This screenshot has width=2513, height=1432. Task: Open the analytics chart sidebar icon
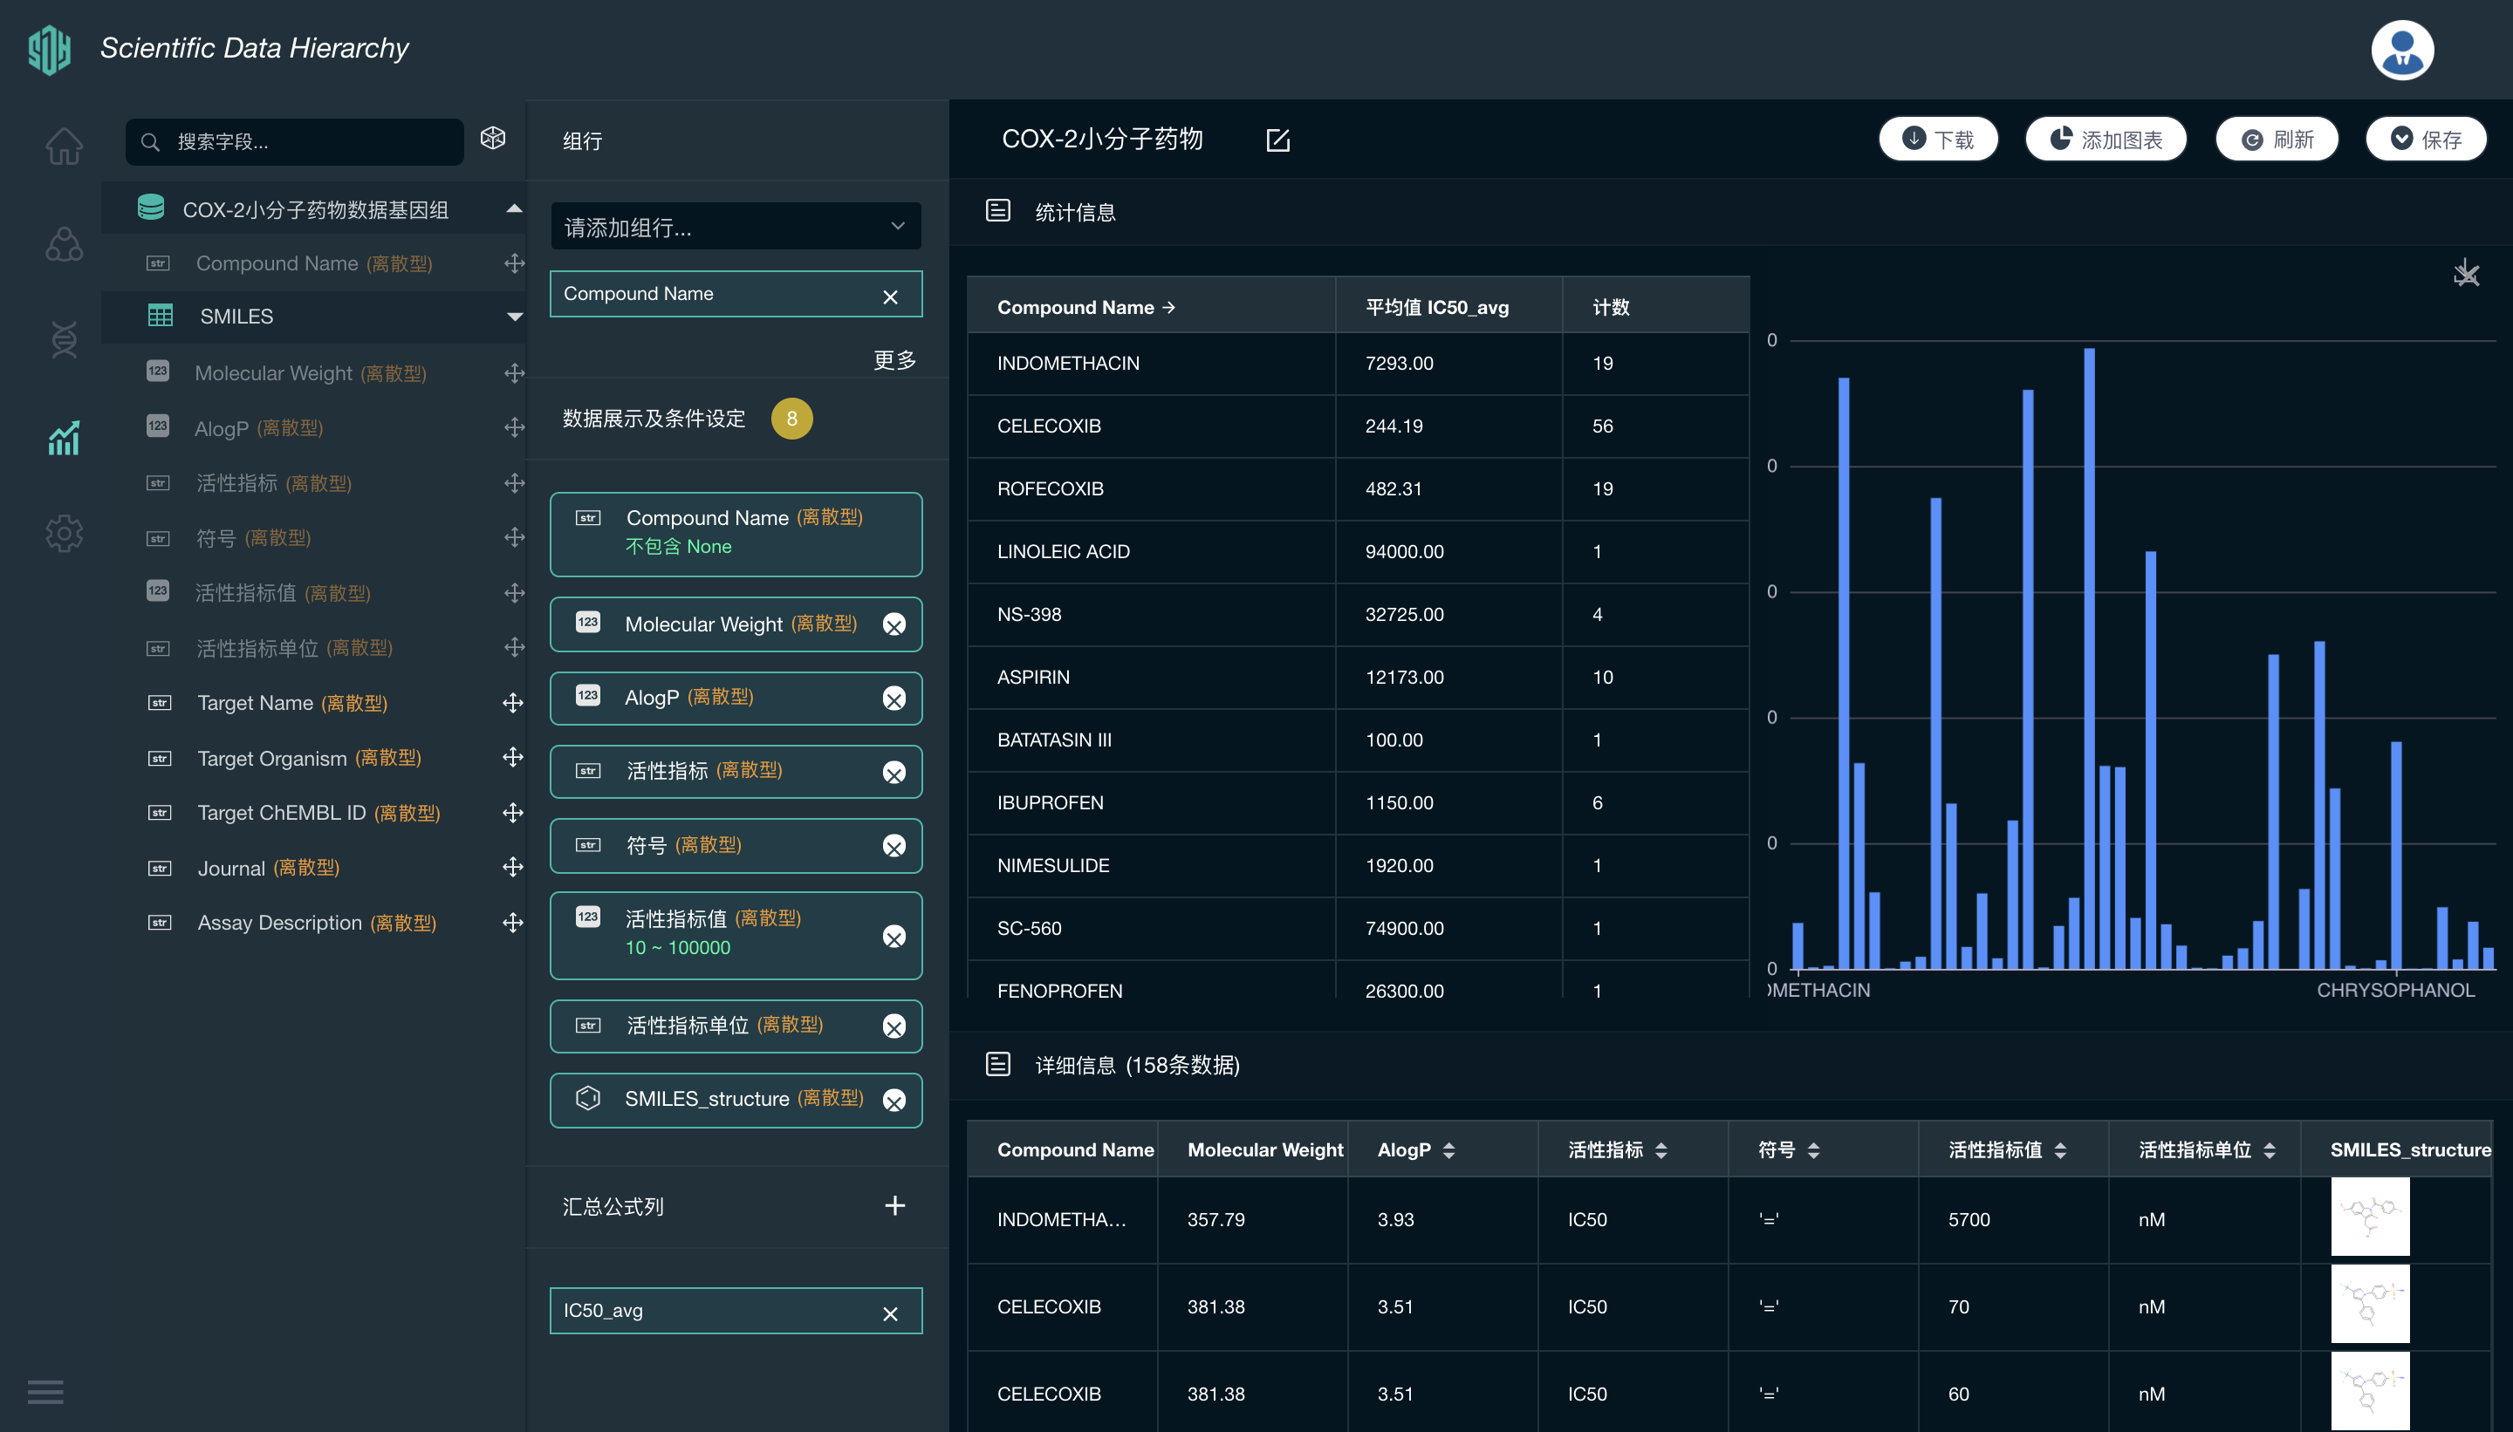point(64,437)
